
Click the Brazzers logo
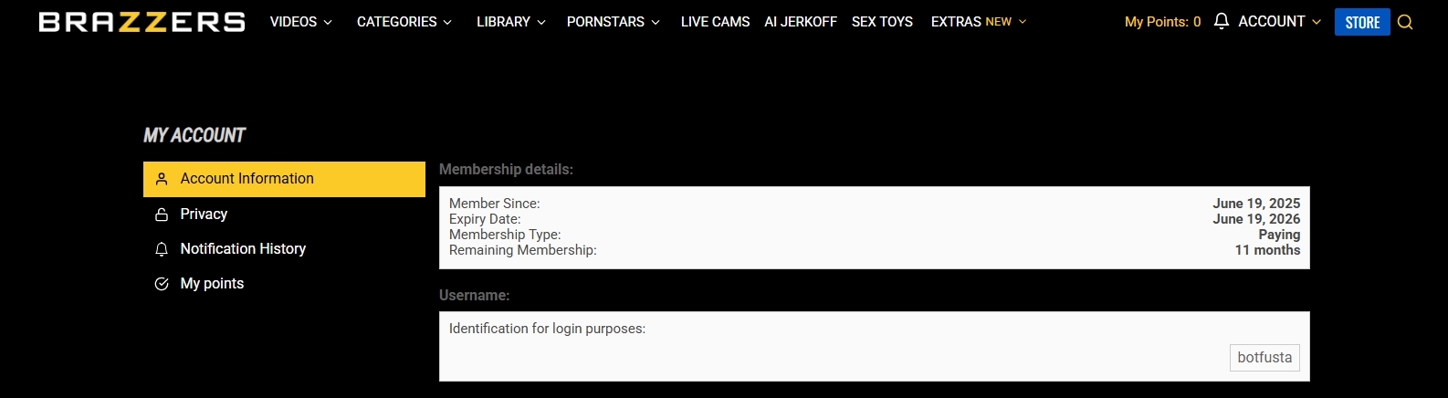coord(142,22)
